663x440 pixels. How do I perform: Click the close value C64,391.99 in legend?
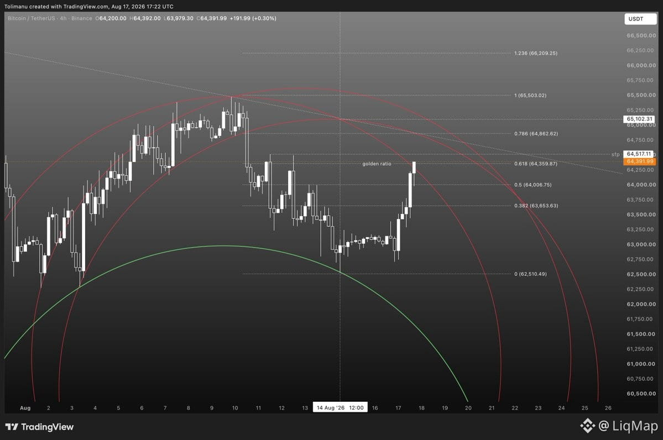[211, 18]
